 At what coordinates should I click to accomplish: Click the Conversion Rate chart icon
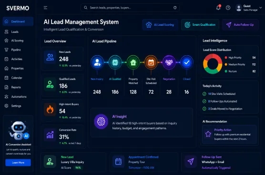point(50,135)
